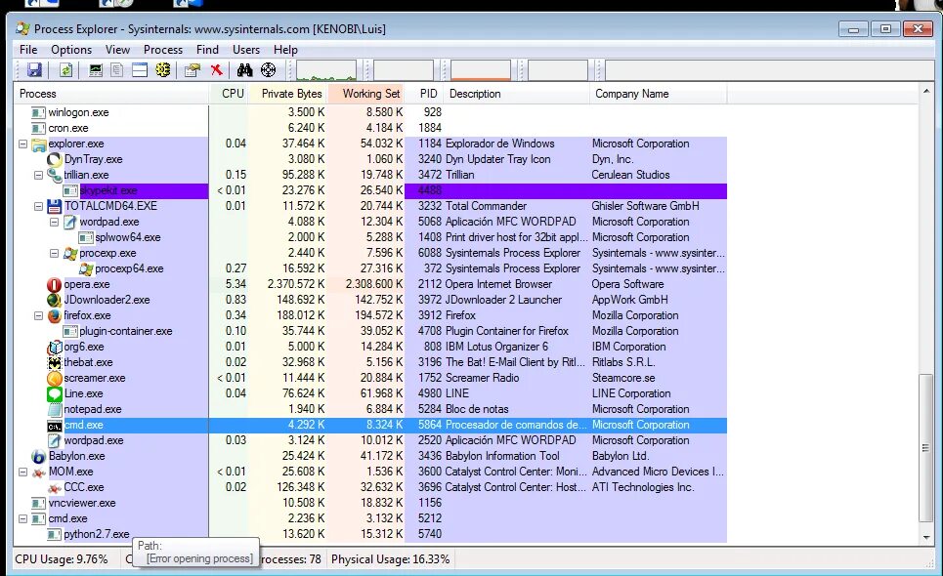943x576 pixels.
Task: Select the vncviewer.exe row
Action: pyautogui.click(x=369, y=503)
